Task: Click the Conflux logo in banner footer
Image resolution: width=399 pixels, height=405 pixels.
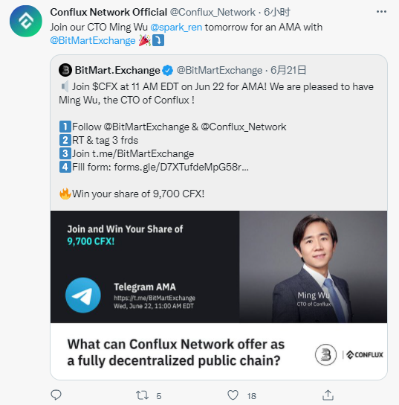Action: tap(365, 354)
